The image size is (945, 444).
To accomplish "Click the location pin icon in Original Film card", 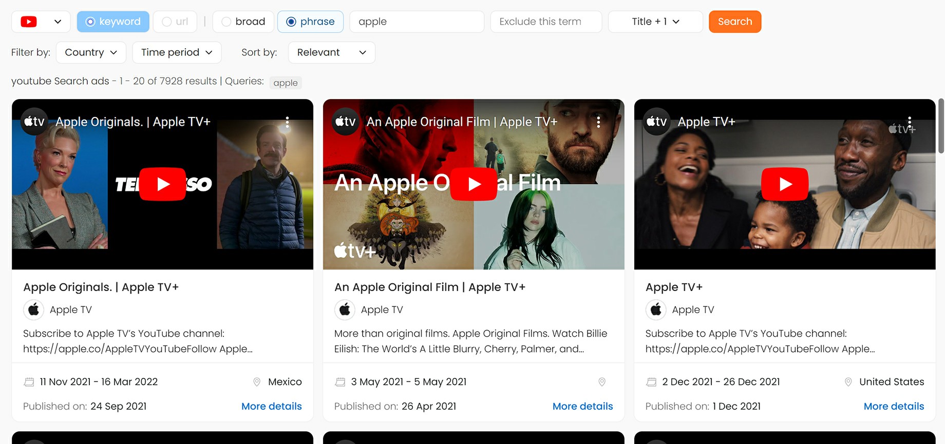I will point(602,382).
